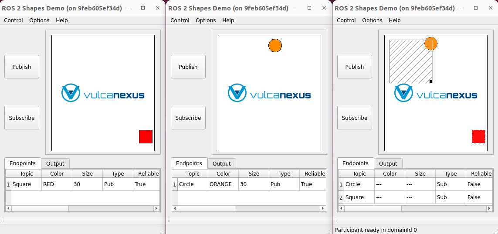The image size is (498, 234).
Task: Open the Control menu in the left window
Action: pos(14,20)
